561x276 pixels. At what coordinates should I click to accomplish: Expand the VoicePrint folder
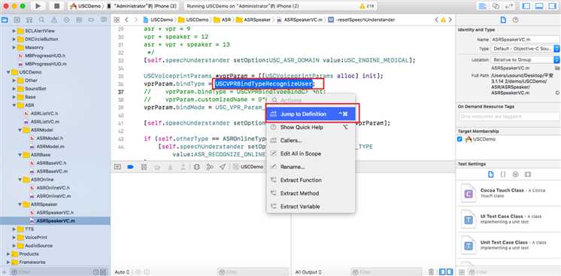(14, 238)
